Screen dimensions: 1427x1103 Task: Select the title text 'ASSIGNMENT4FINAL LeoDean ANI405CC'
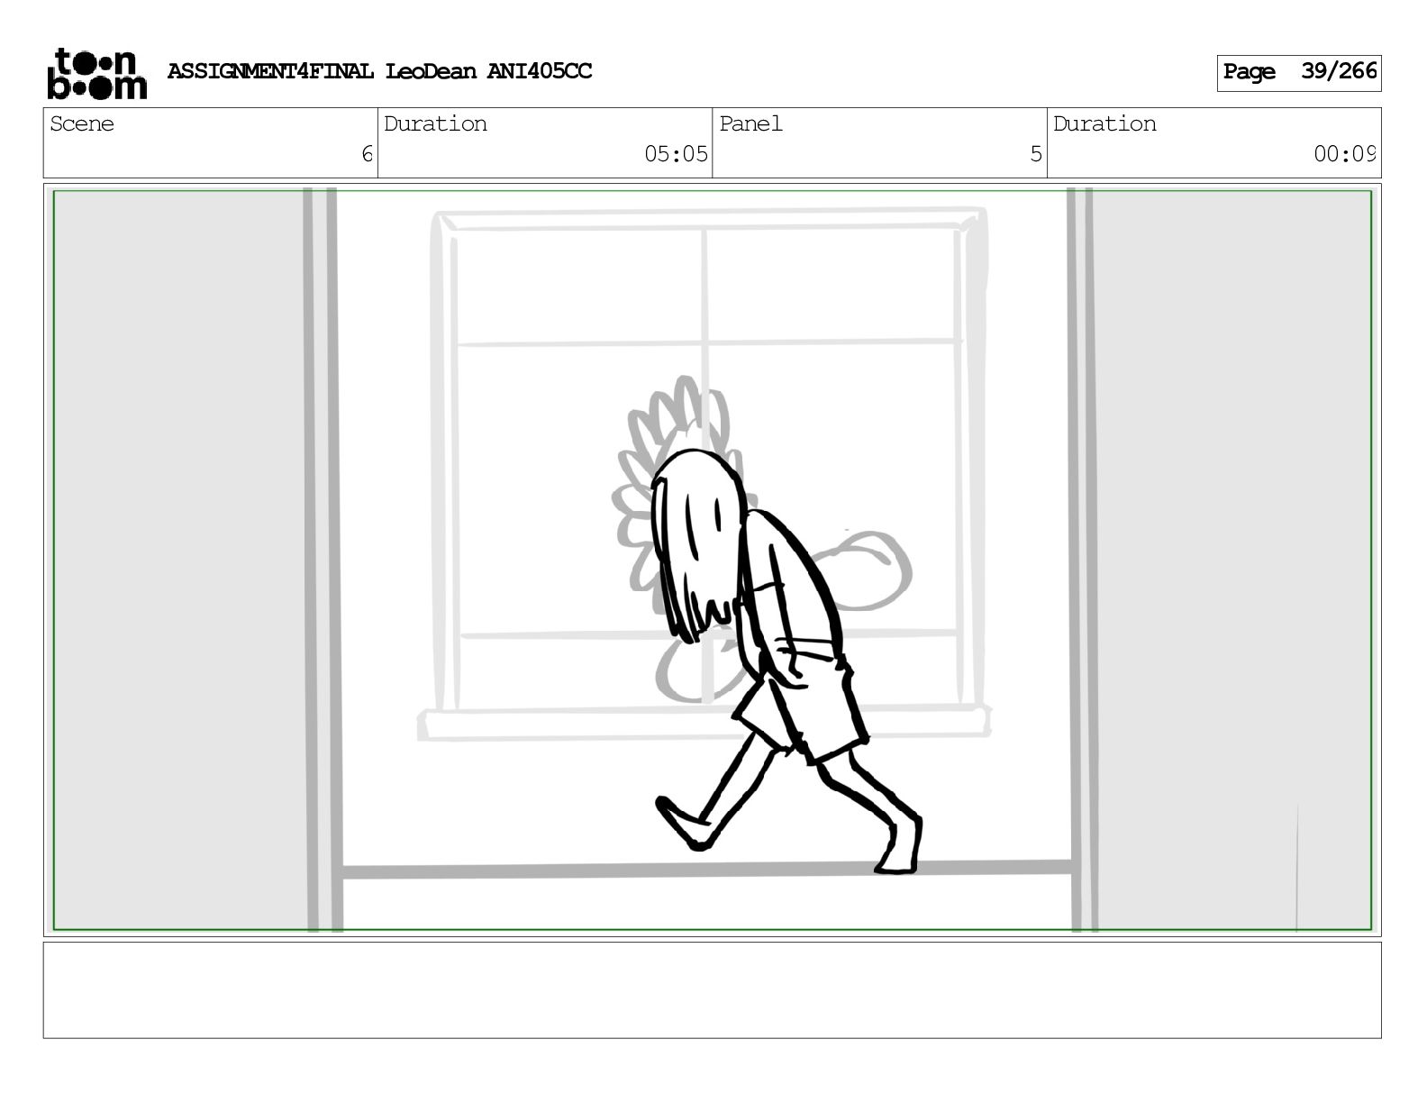[379, 71]
